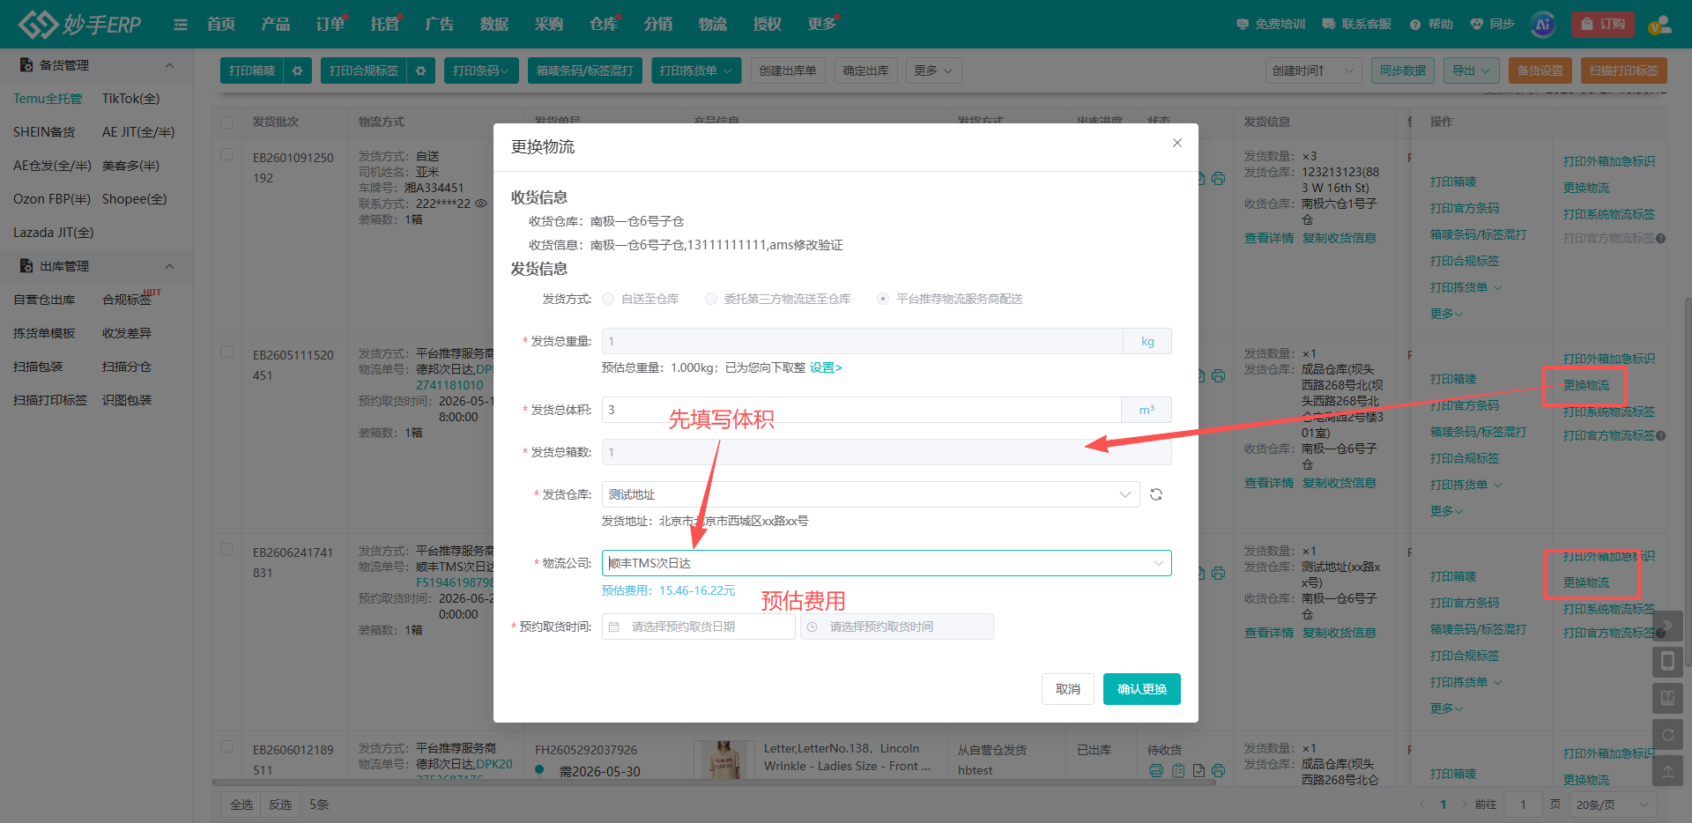Screen dimensions: 1692x823
Task: Open 自营仓出库 in the sidebar
Action: pyautogui.click(x=44, y=300)
